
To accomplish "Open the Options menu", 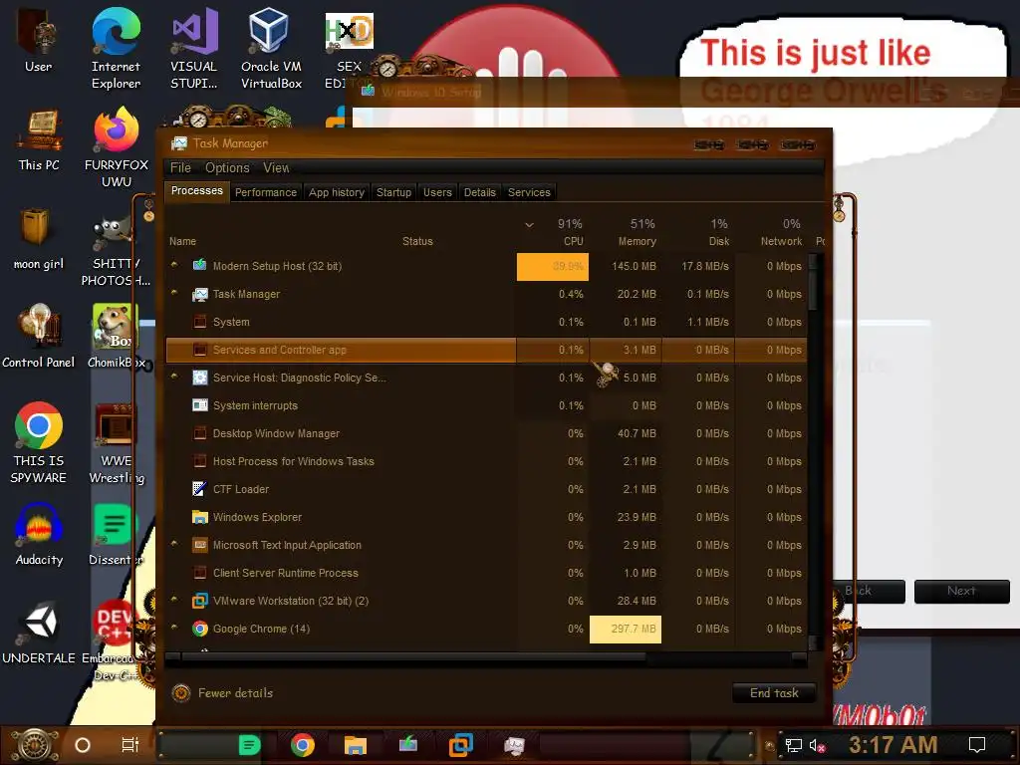I will click(x=228, y=167).
